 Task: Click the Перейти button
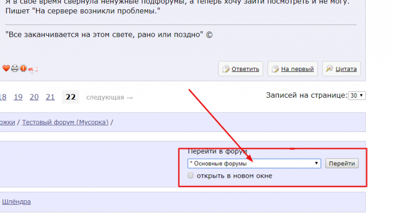[x=342, y=163]
